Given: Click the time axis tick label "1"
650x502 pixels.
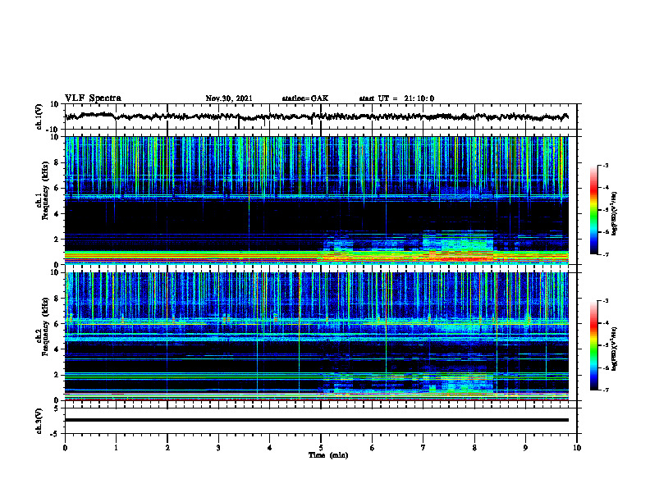Looking at the screenshot, I should point(116,448).
